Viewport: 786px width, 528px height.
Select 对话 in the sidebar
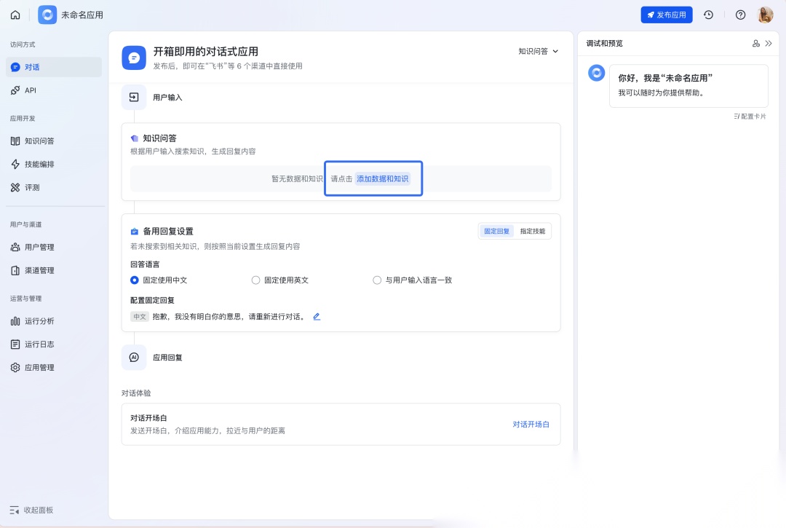54,67
